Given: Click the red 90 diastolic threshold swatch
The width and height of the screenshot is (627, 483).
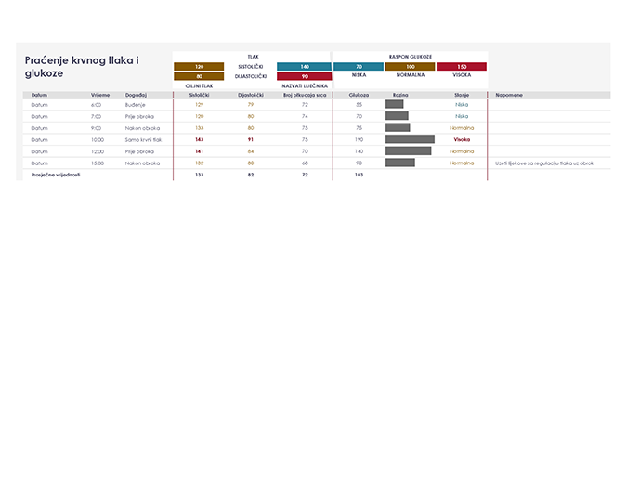Looking at the screenshot, I should pos(305,76).
